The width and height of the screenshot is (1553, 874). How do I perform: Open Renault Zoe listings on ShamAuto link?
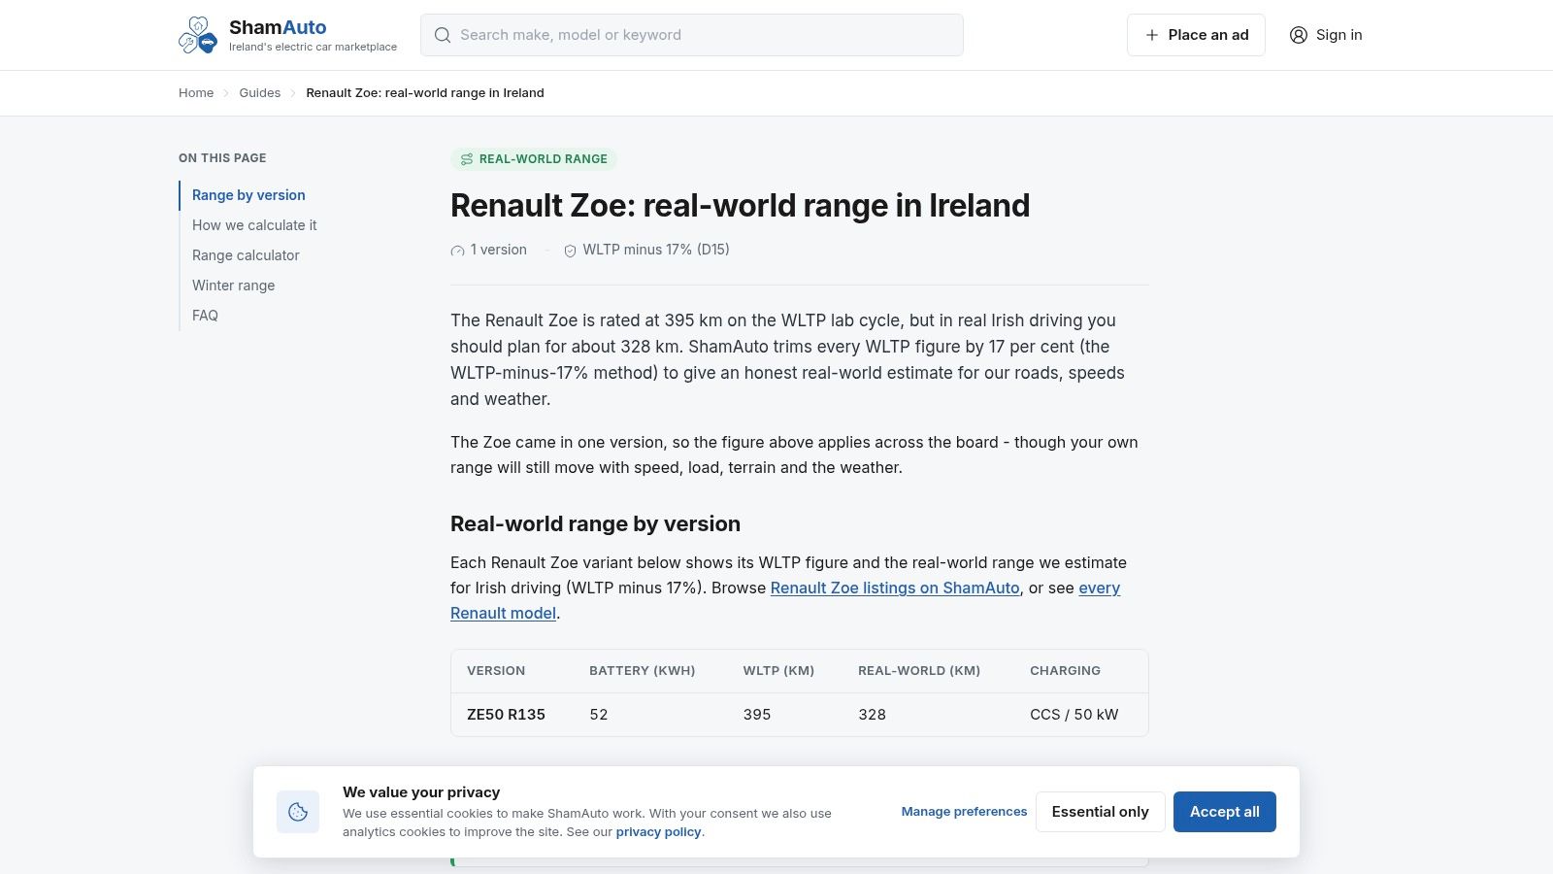(895, 588)
